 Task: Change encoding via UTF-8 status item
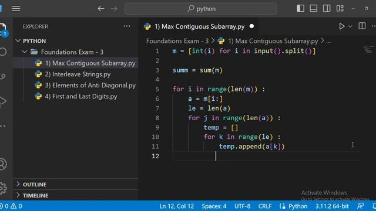point(243,206)
